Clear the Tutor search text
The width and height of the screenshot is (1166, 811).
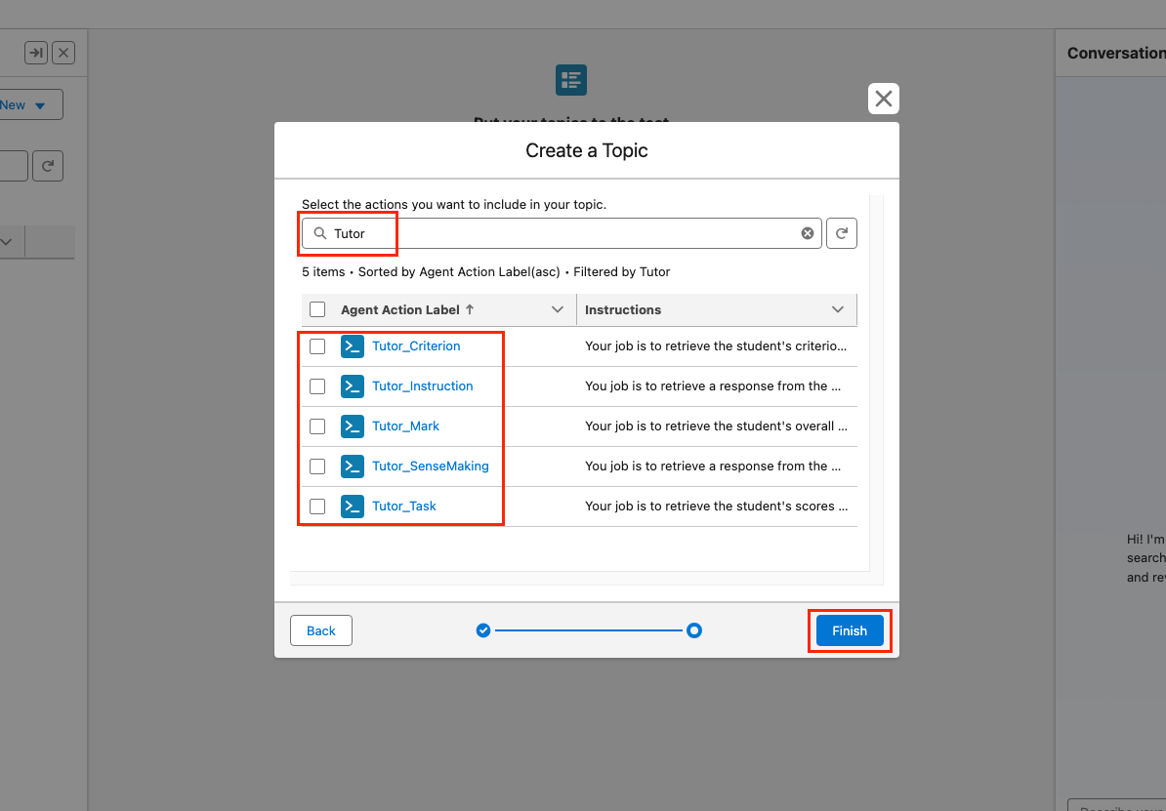coord(808,233)
